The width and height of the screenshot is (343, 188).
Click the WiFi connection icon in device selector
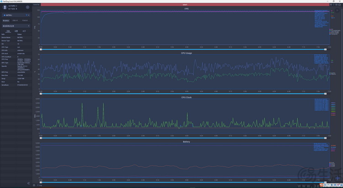pyautogui.click(x=27, y=15)
